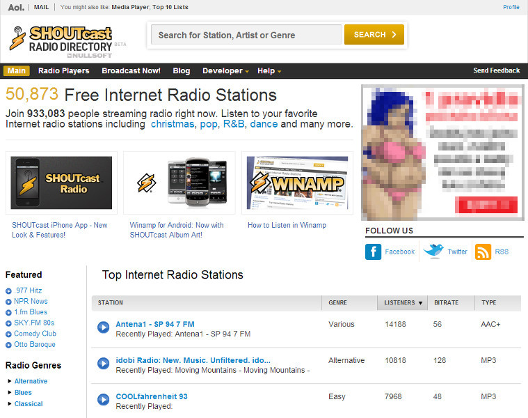Open the Profile link
528x418 pixels.
[x=511, y=7]
